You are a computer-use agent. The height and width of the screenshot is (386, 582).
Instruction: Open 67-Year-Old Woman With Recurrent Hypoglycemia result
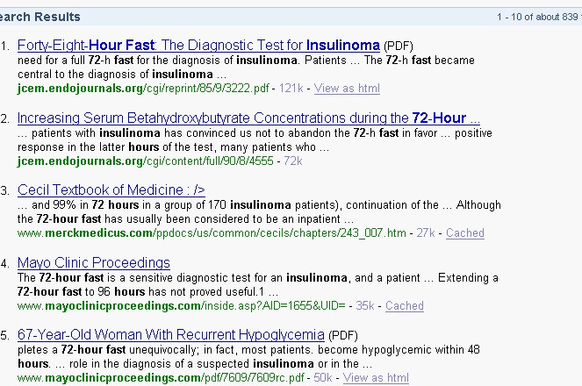(171, 335)
